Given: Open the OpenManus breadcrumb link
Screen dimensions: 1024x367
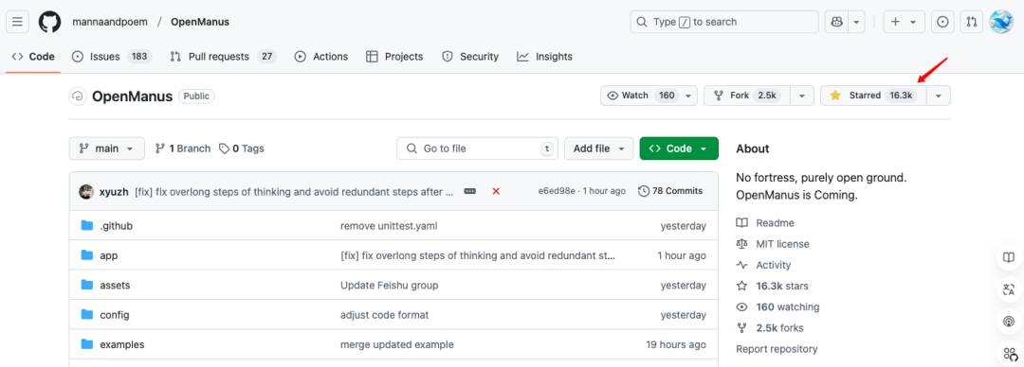Looking at the screenshot, I should coord(200,22).
